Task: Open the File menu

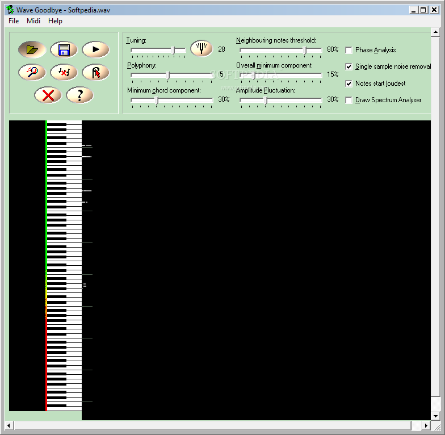Action: 14,21
